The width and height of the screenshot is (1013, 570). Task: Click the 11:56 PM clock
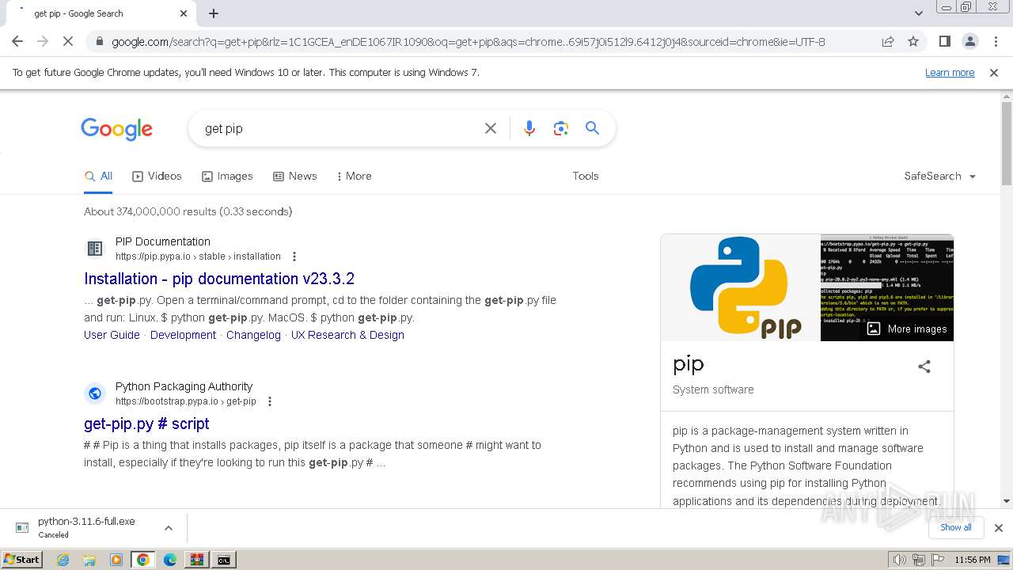(x=972, y=560)
